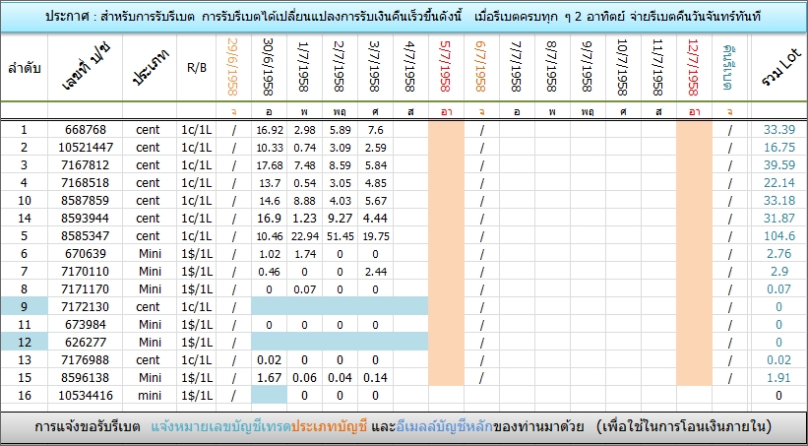This screenshot has height=446, width=808.
Task: Click account number 7167812
Action: pos(86,165)
